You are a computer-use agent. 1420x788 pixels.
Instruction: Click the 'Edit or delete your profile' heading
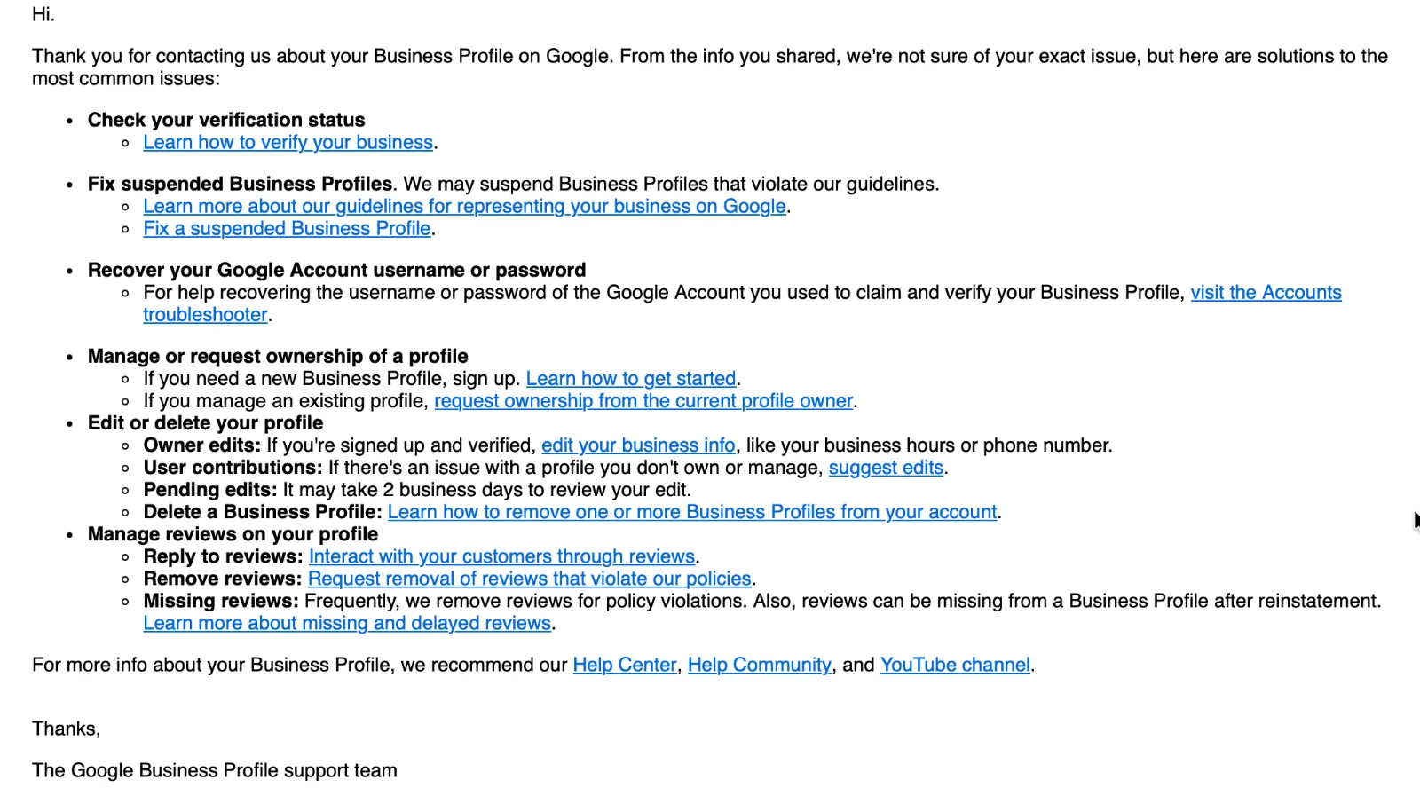tap(205, 423)
